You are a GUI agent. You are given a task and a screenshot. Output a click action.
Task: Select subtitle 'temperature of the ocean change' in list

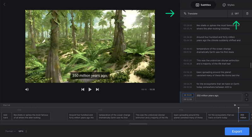[215, 50]
